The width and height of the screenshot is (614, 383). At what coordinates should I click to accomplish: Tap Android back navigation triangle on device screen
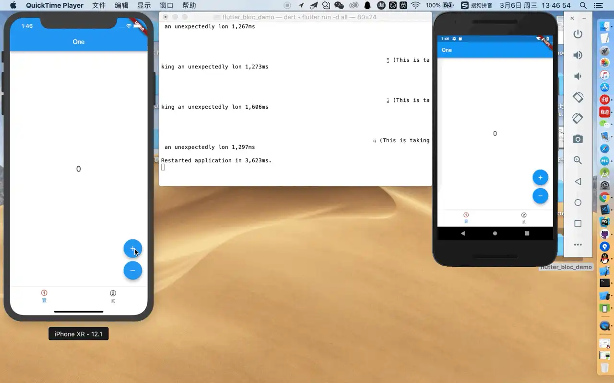(x=463, y=233)
